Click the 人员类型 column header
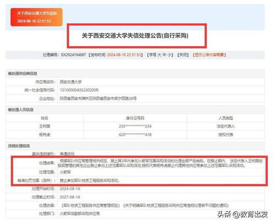274x224 pixels. 226,118
